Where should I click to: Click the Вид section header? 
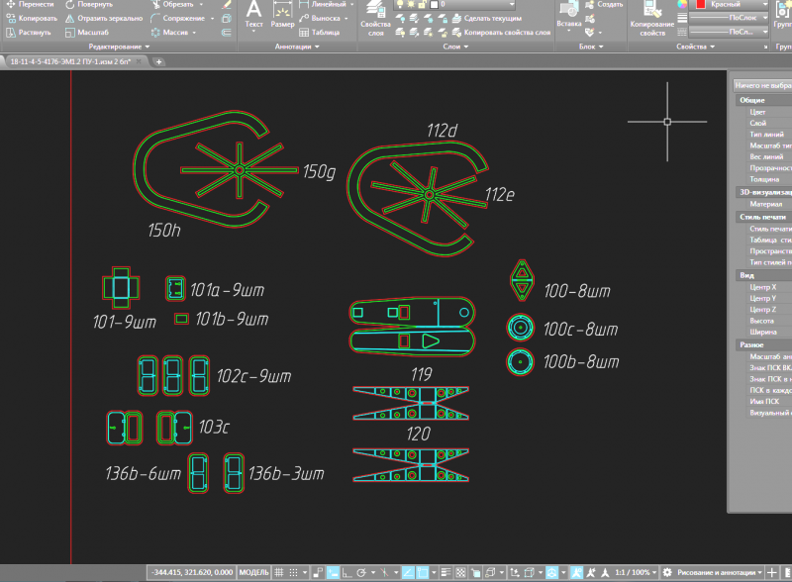point(762,275)
